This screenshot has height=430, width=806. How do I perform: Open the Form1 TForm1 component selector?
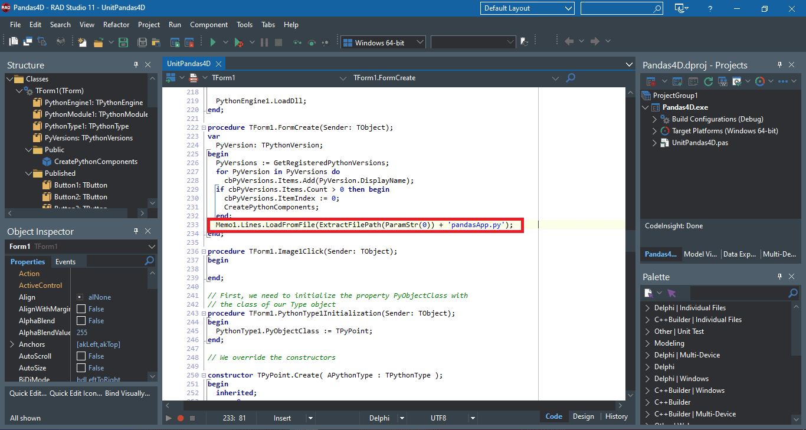[x=82, y=247]
